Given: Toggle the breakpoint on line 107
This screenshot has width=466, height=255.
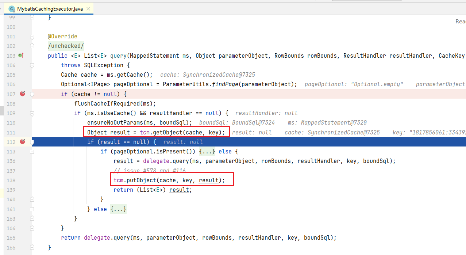Looking at the screenshot, I should click(x=22, y=94).
